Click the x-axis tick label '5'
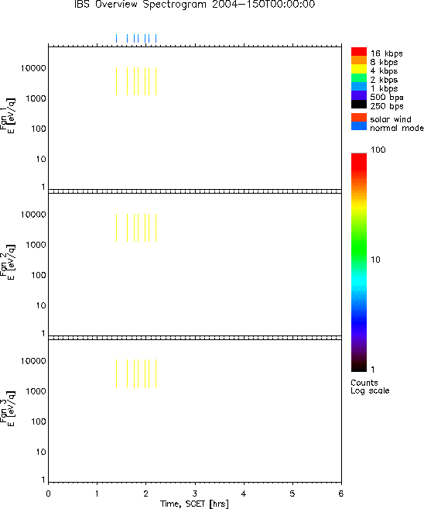 coord(292,494)
